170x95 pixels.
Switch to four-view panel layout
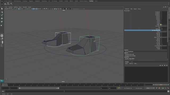tap(2, 39)
